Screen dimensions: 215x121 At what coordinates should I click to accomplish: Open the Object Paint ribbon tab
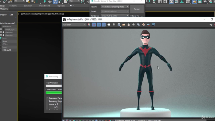click(x=44, y=6)
